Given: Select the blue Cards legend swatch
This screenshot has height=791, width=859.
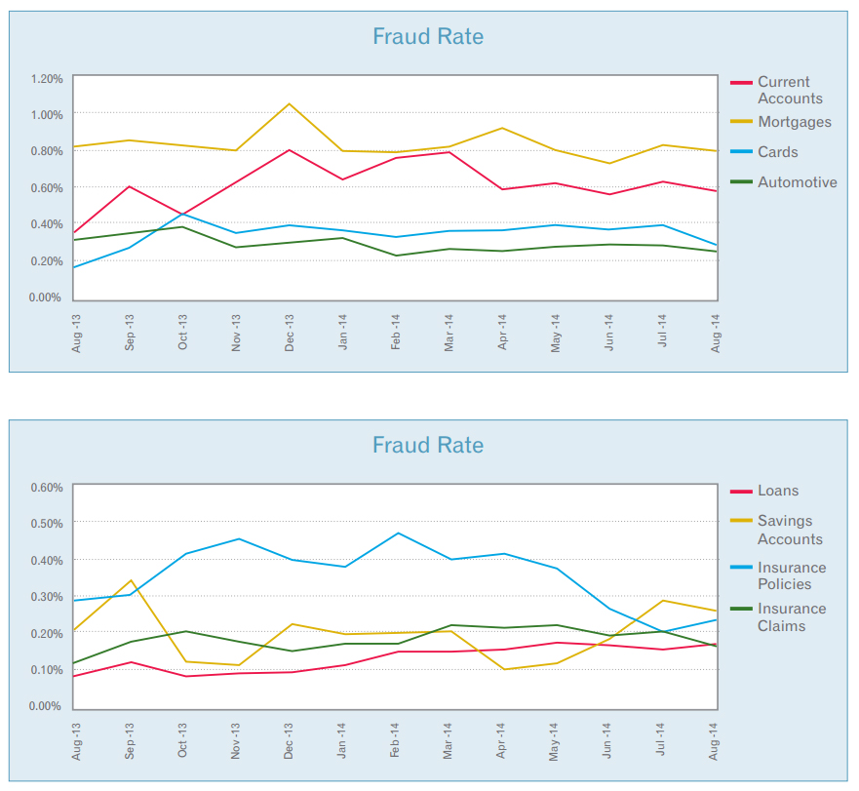Looking at the screenshot, I should click(x=741, y=152).
